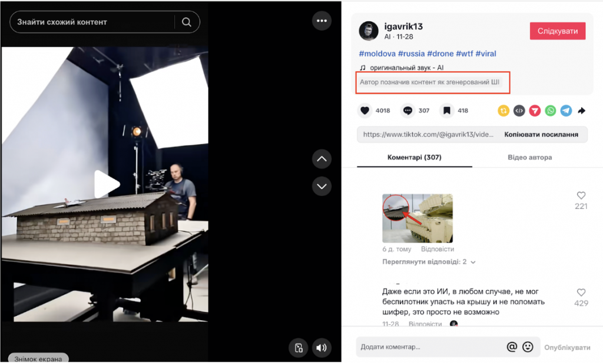Share the video via WhatsApp icon
Screen dimensions: 603x363
tap(550, 111)
